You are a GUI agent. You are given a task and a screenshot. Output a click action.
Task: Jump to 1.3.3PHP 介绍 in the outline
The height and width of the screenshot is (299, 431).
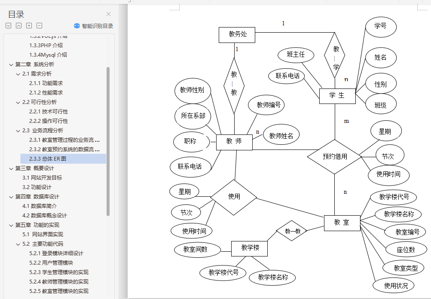point(46,46)
